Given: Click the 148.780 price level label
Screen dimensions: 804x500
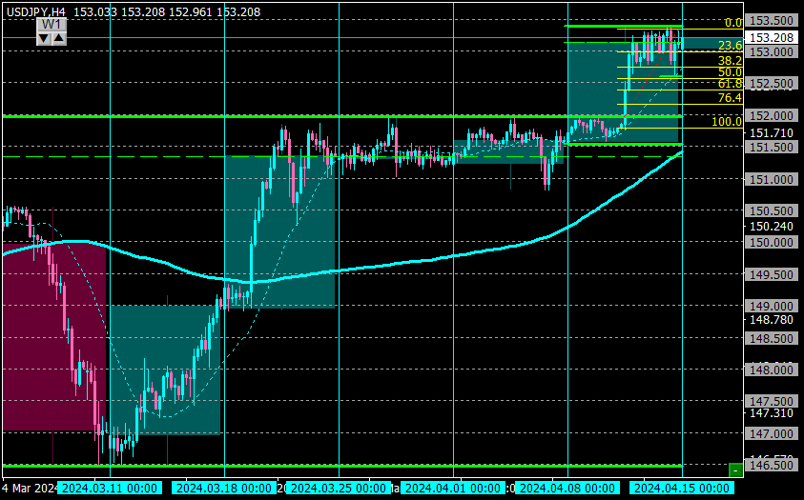Looking at the screenshot, I should click(772, 320).
